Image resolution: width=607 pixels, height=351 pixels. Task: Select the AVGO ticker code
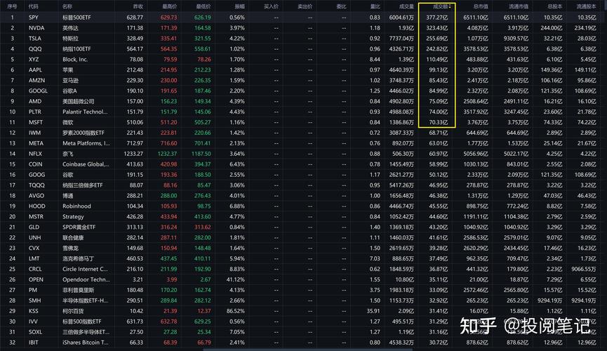(x=36, y=196)
